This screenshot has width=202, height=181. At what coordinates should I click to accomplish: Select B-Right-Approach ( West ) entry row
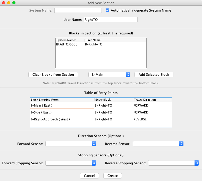[x=62, y=119]
